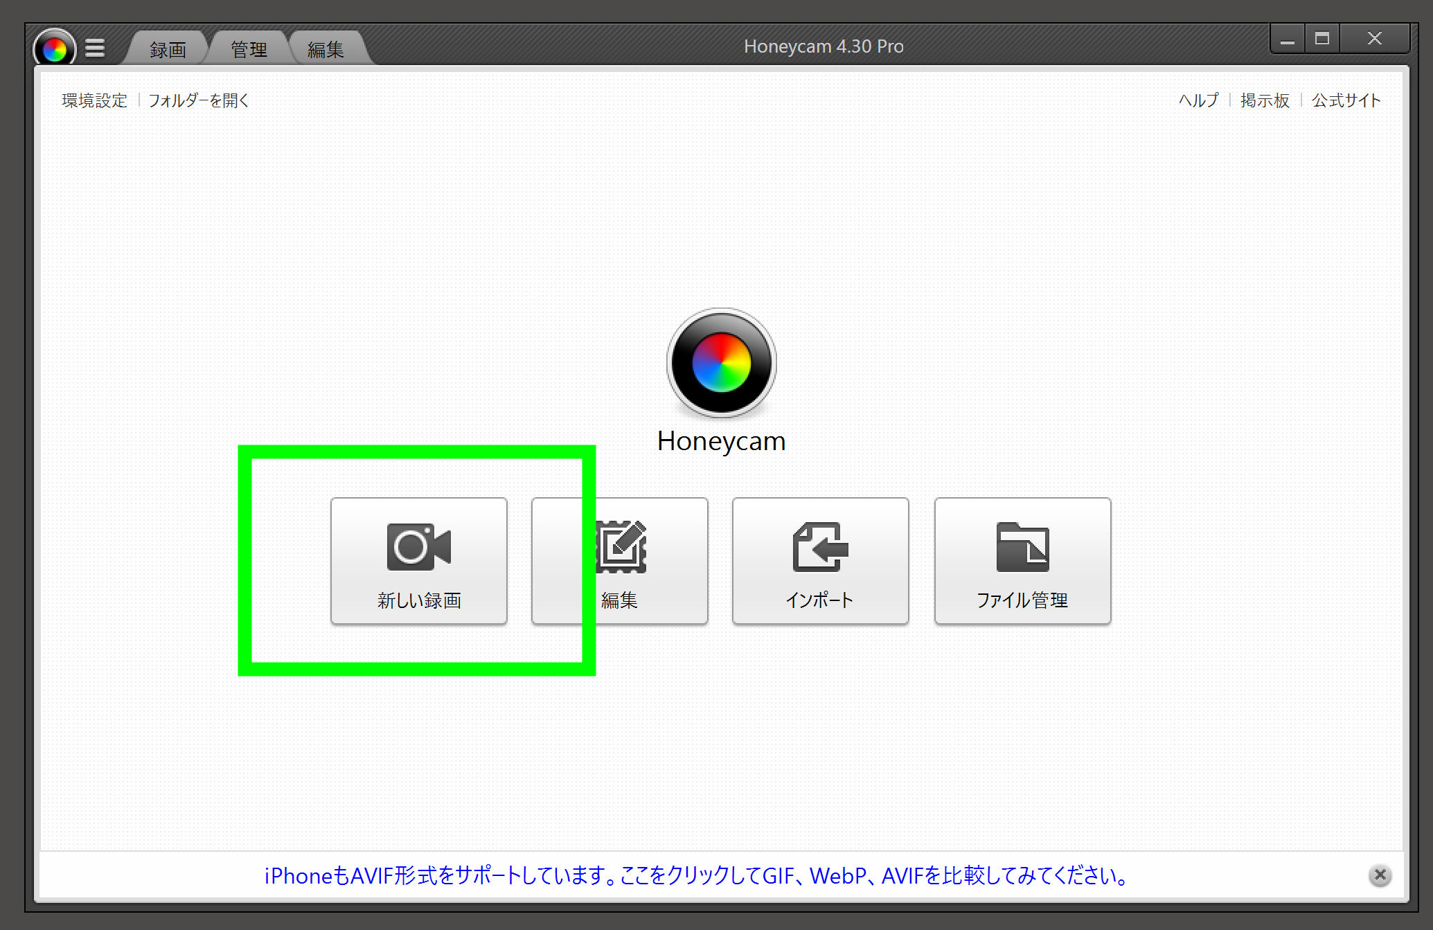This screenshot has height=930, width=1433.
Task: Click フォルダーを開く link
Action: pyautogui.click(x=198, y=100)
